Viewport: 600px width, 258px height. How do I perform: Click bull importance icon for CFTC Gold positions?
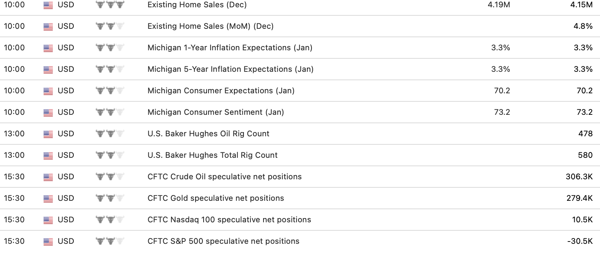click(110, 198)
